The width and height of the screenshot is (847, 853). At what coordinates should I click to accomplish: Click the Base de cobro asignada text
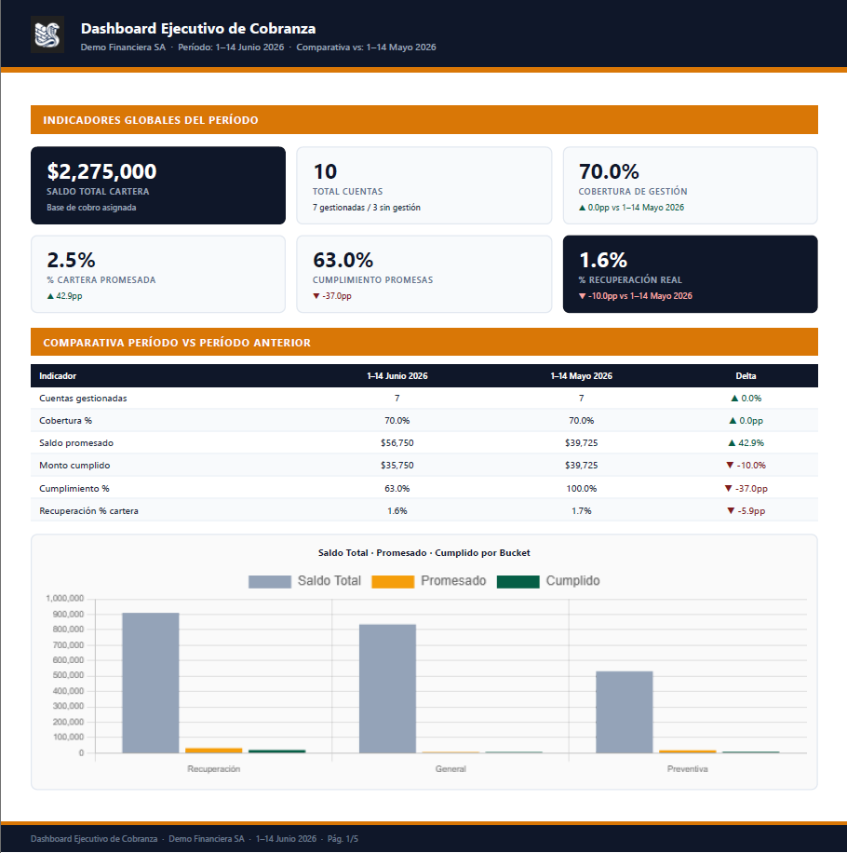91,208
